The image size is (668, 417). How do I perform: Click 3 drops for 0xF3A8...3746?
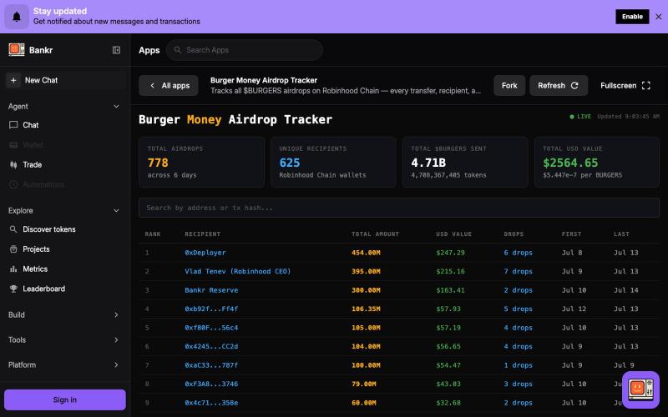pyautogui.click(x=518, y=384)
